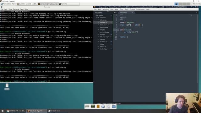Open the tab list dropdown in Sublime
Viewport: 201px width, 113px height.
coord(197,12)
